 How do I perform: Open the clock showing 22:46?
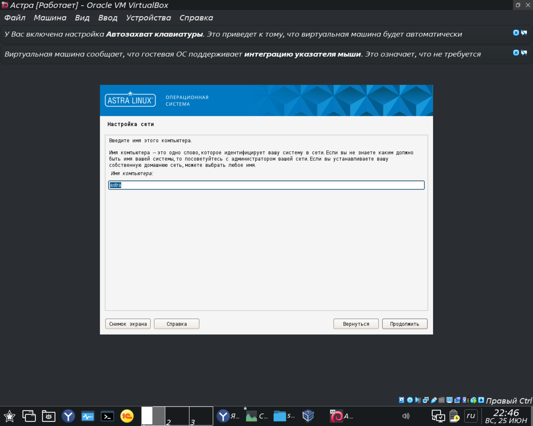[x=506, y=416]
